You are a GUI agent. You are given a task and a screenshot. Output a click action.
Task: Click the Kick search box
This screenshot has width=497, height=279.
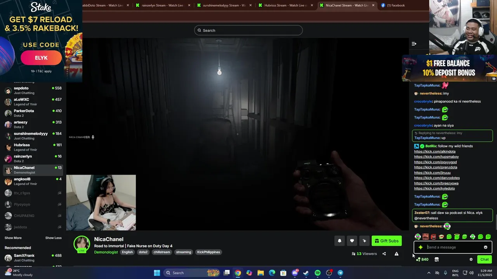click(x=248, y=30)
